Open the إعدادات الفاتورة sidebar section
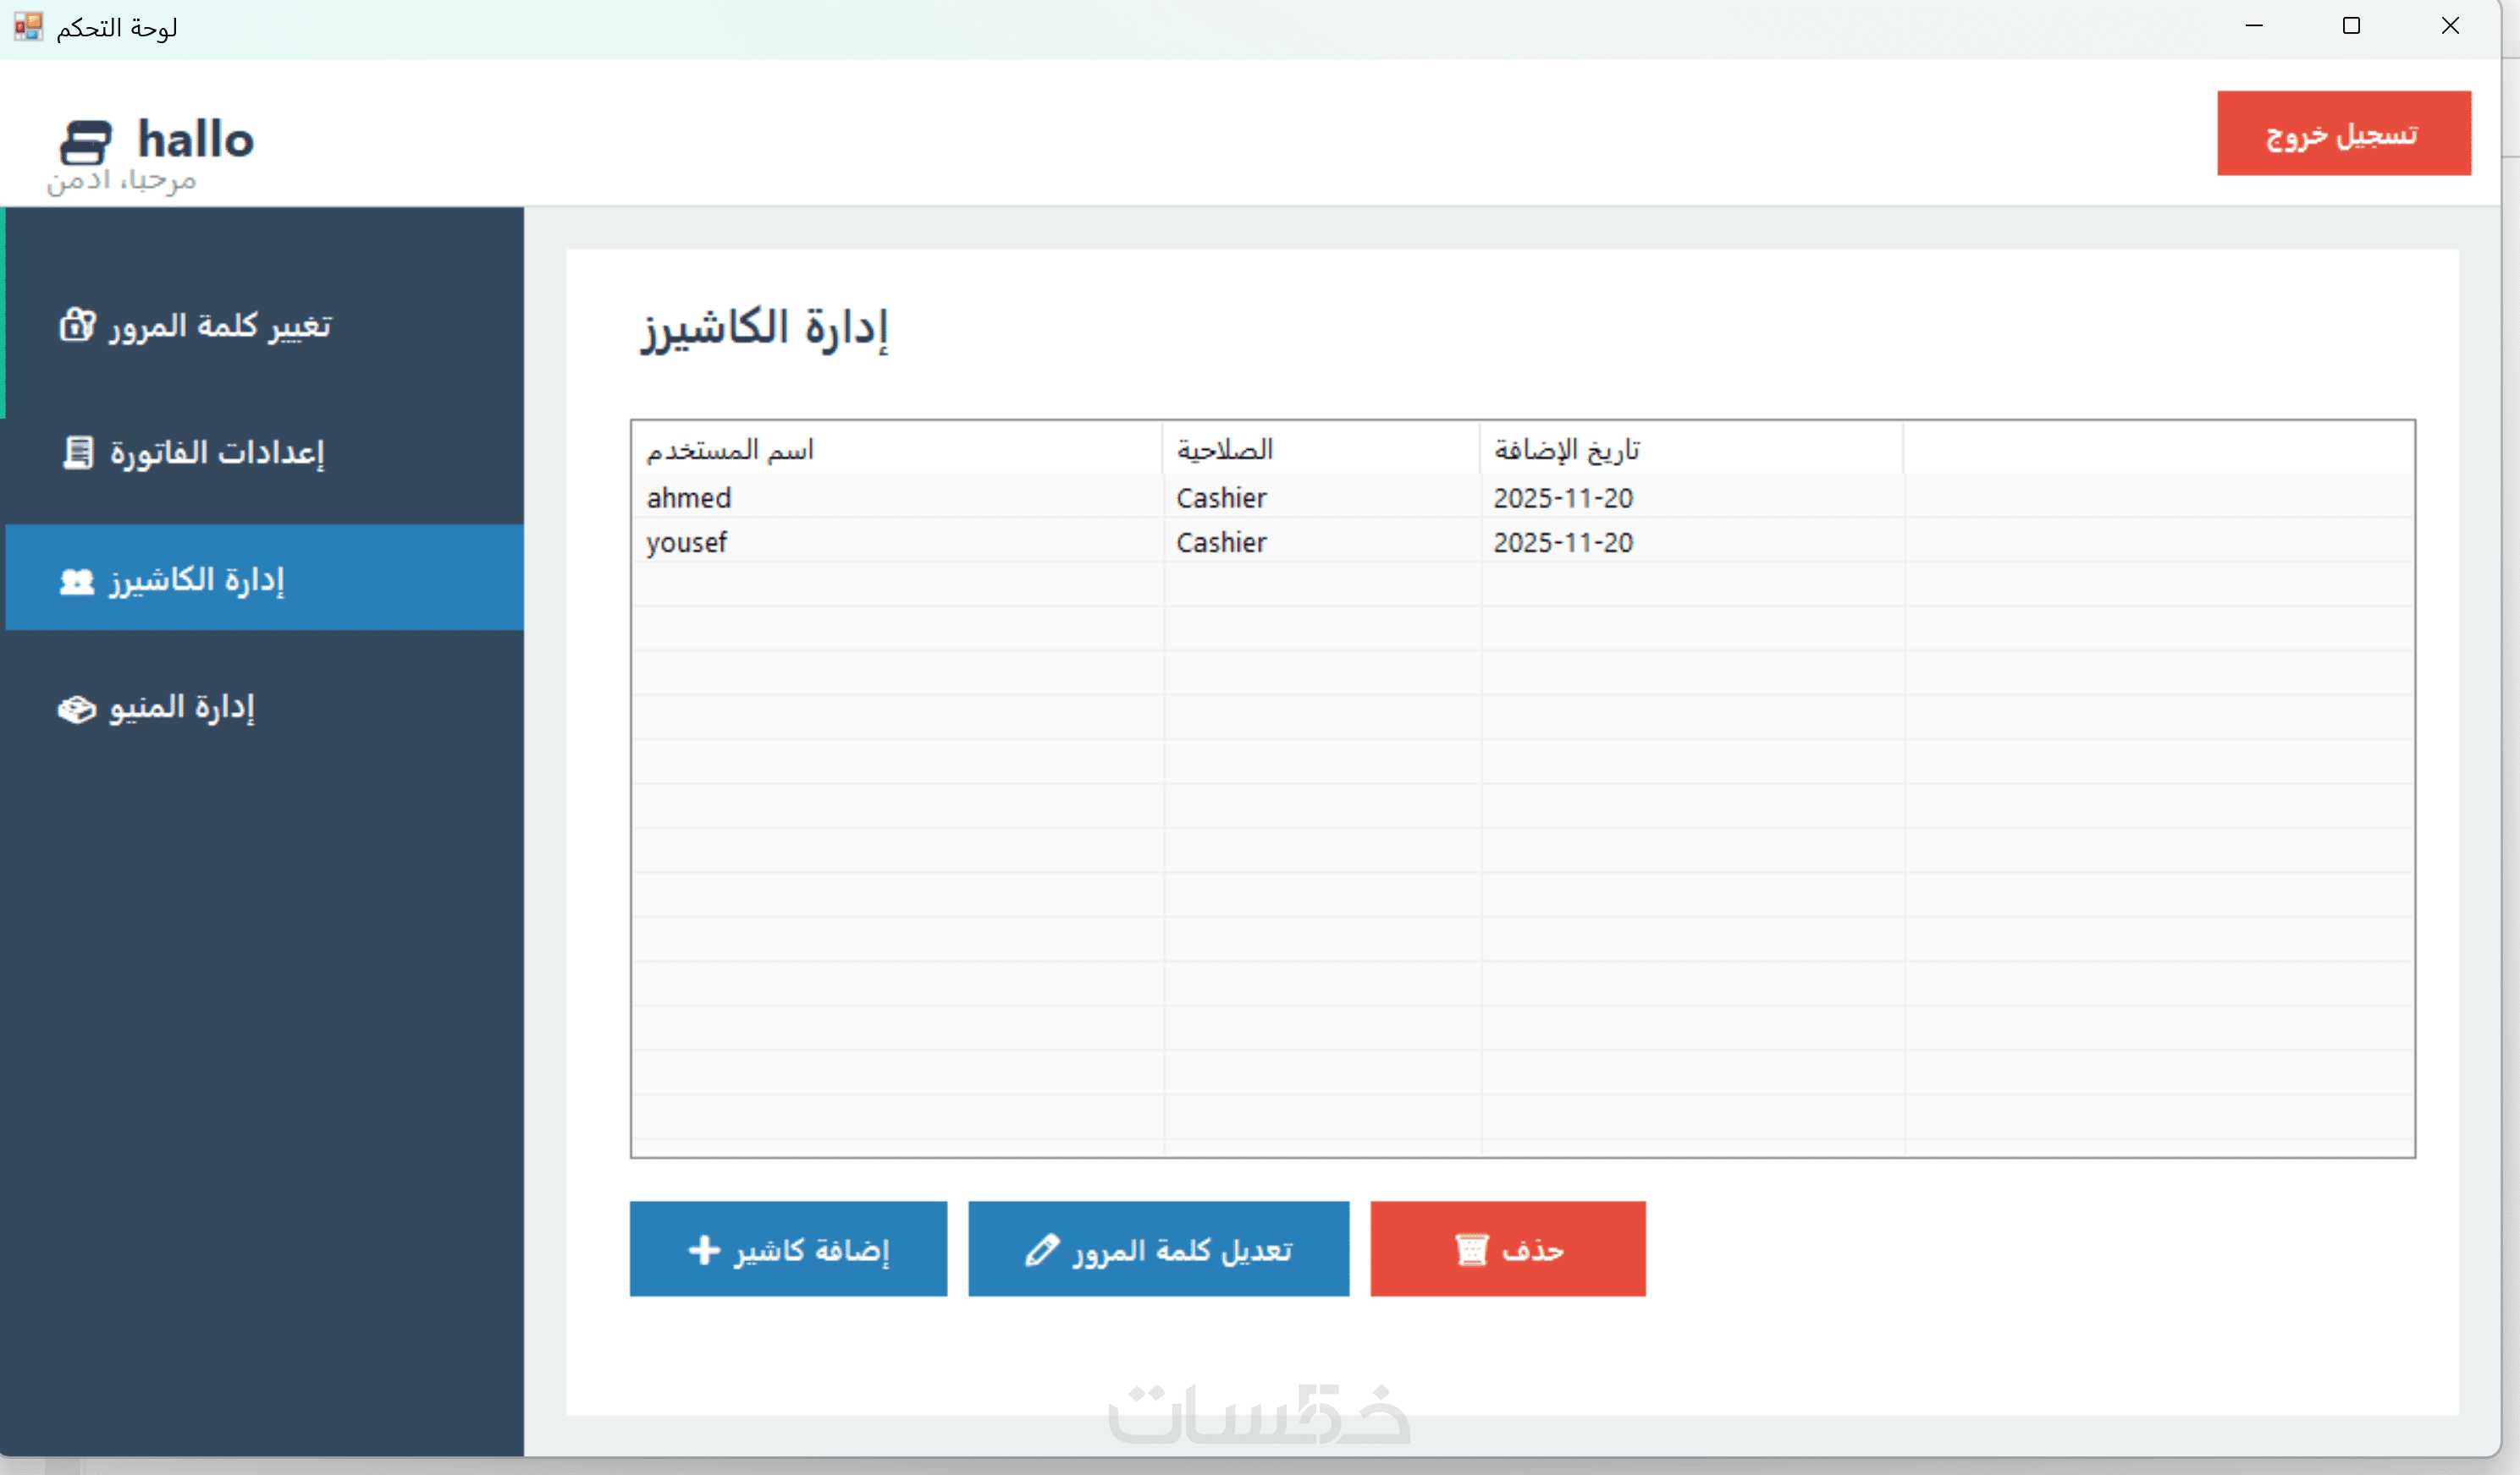2520x1475 pixels. click(217, 452)
